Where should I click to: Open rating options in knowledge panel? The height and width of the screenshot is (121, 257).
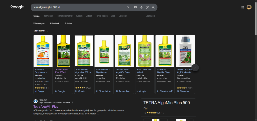pos(164,113)
